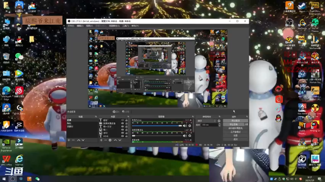
Task: Click the OBS preview canvas
Action: tap(157, 68)
